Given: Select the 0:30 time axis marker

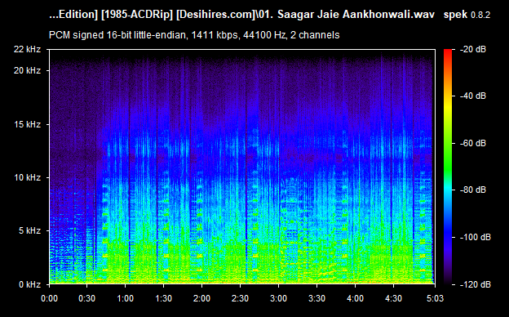Looking at the screenshot, I should [x=87, y=298].
